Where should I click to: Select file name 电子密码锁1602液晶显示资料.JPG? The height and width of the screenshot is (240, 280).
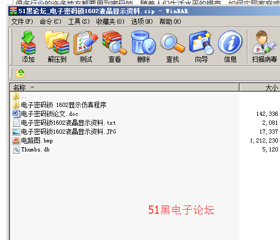pyautogui.click(x=69, y=132)
